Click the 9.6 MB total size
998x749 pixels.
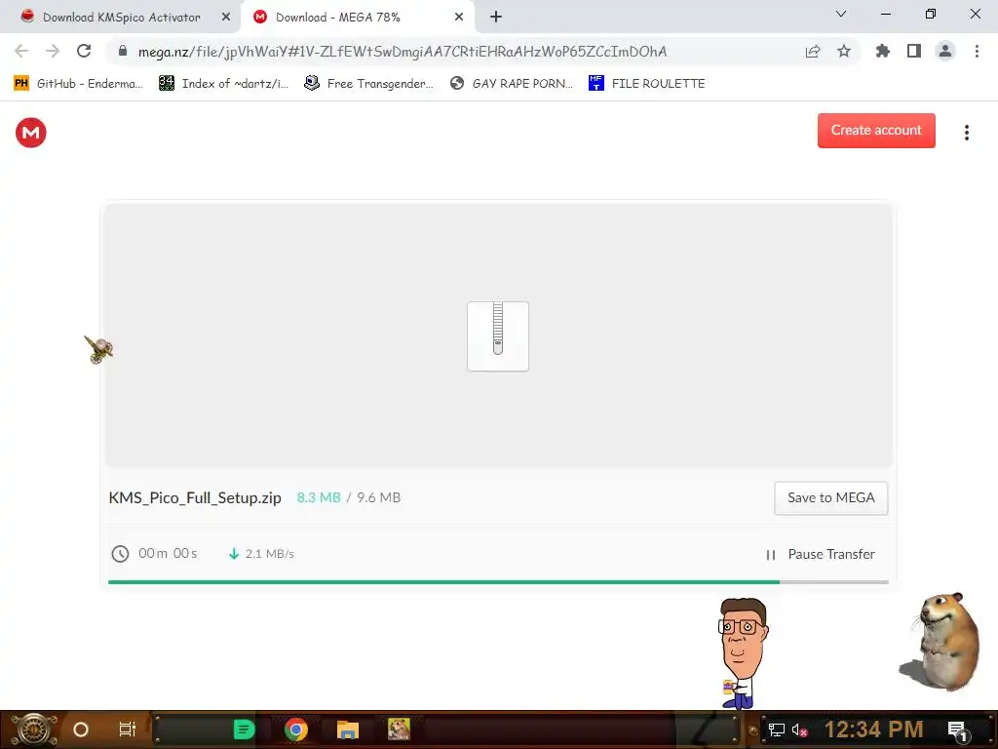(x=379, y=498)
